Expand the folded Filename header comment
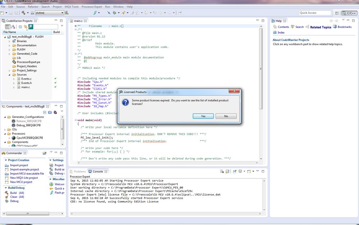Viewport: 359px width, 225px height. [x=75, y=26]
